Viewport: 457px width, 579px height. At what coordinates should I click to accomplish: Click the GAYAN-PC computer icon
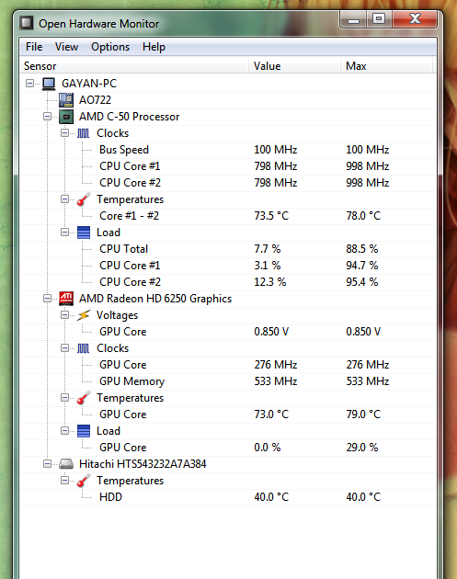(49, 84)
